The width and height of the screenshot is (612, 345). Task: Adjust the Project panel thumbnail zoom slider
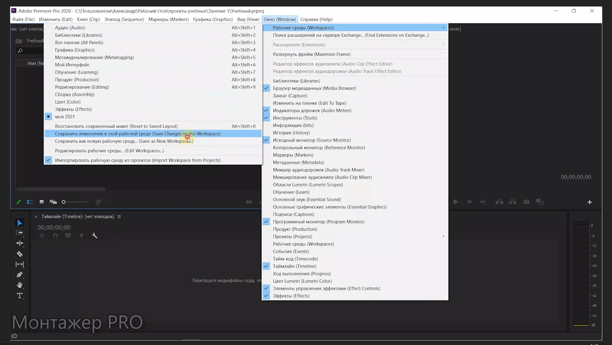(x=74, y=202)
